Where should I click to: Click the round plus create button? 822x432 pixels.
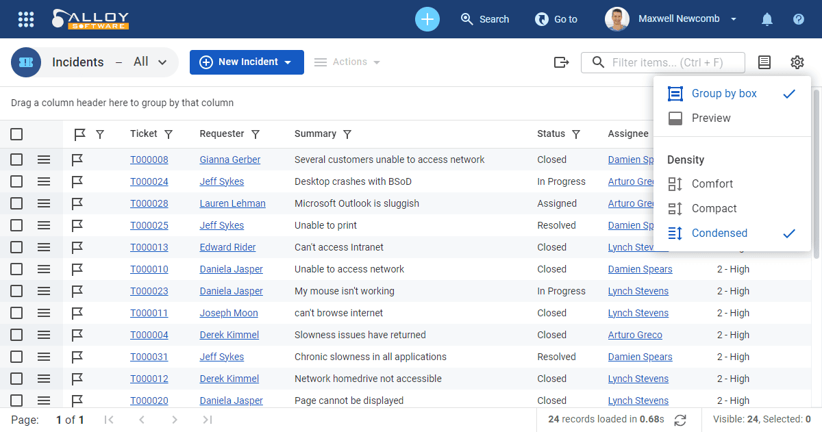(427, 19)
